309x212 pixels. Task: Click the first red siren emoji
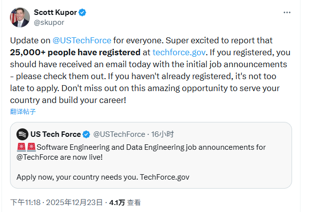click(21, 147)
